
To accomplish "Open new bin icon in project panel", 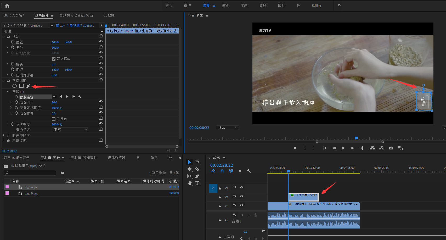I will (x=63, y=173).
